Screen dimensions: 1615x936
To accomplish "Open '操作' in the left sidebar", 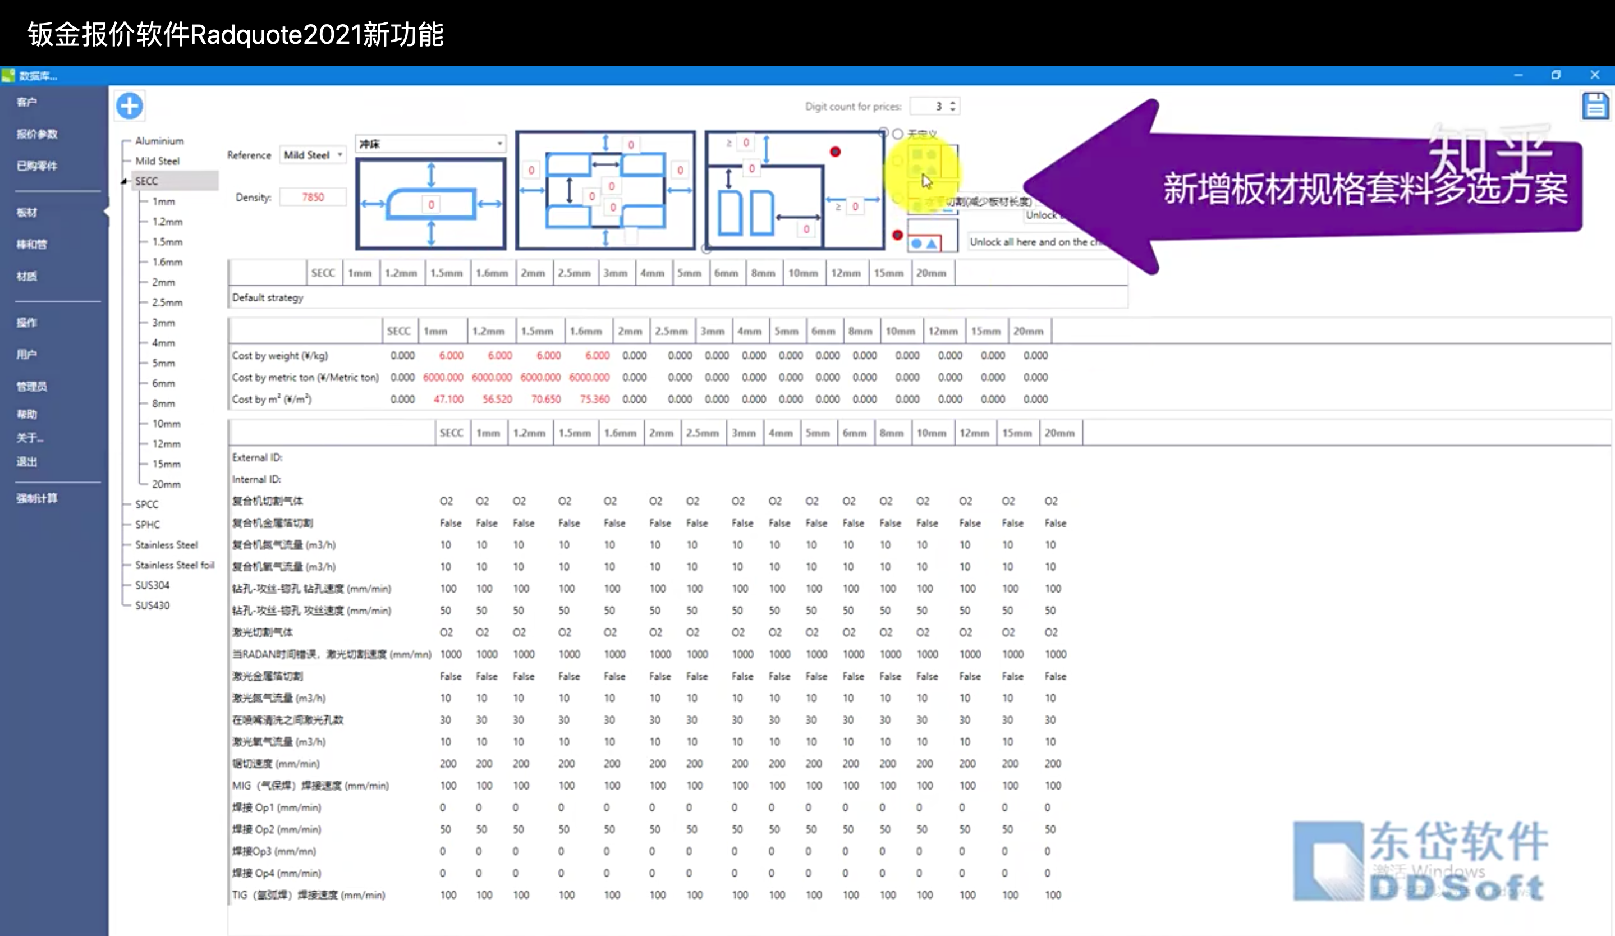I will click(x=27, y=323).
